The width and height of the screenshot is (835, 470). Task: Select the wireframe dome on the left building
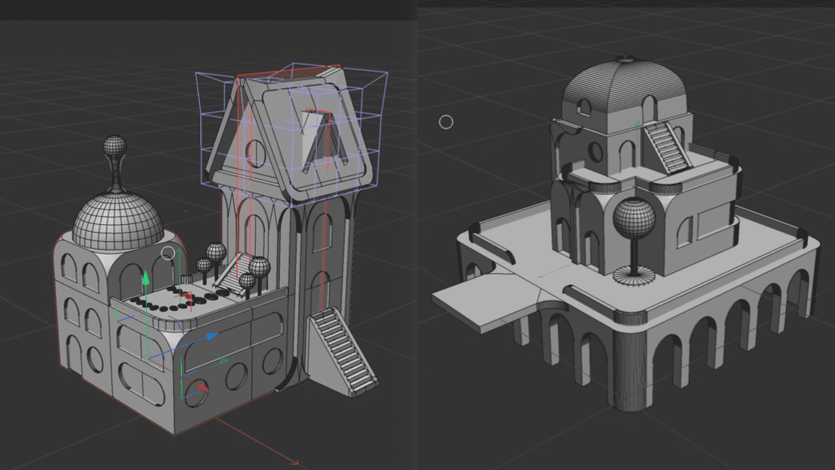click(x=117, y=222)
